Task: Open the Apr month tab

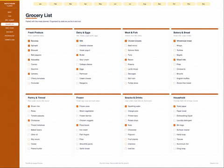Action: [85, 4]
